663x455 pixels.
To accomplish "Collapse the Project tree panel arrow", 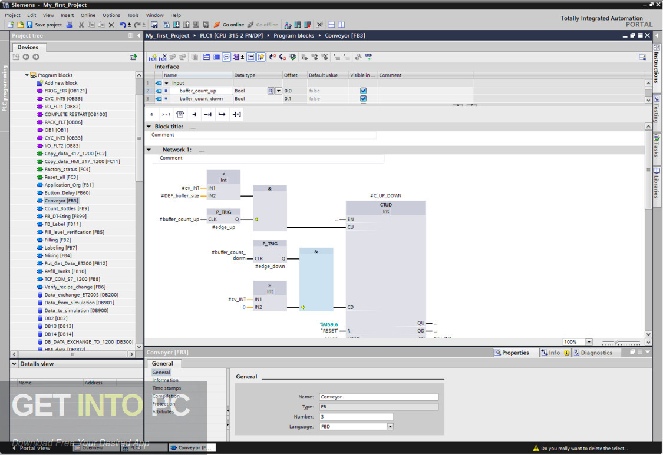I will [138, 35].
